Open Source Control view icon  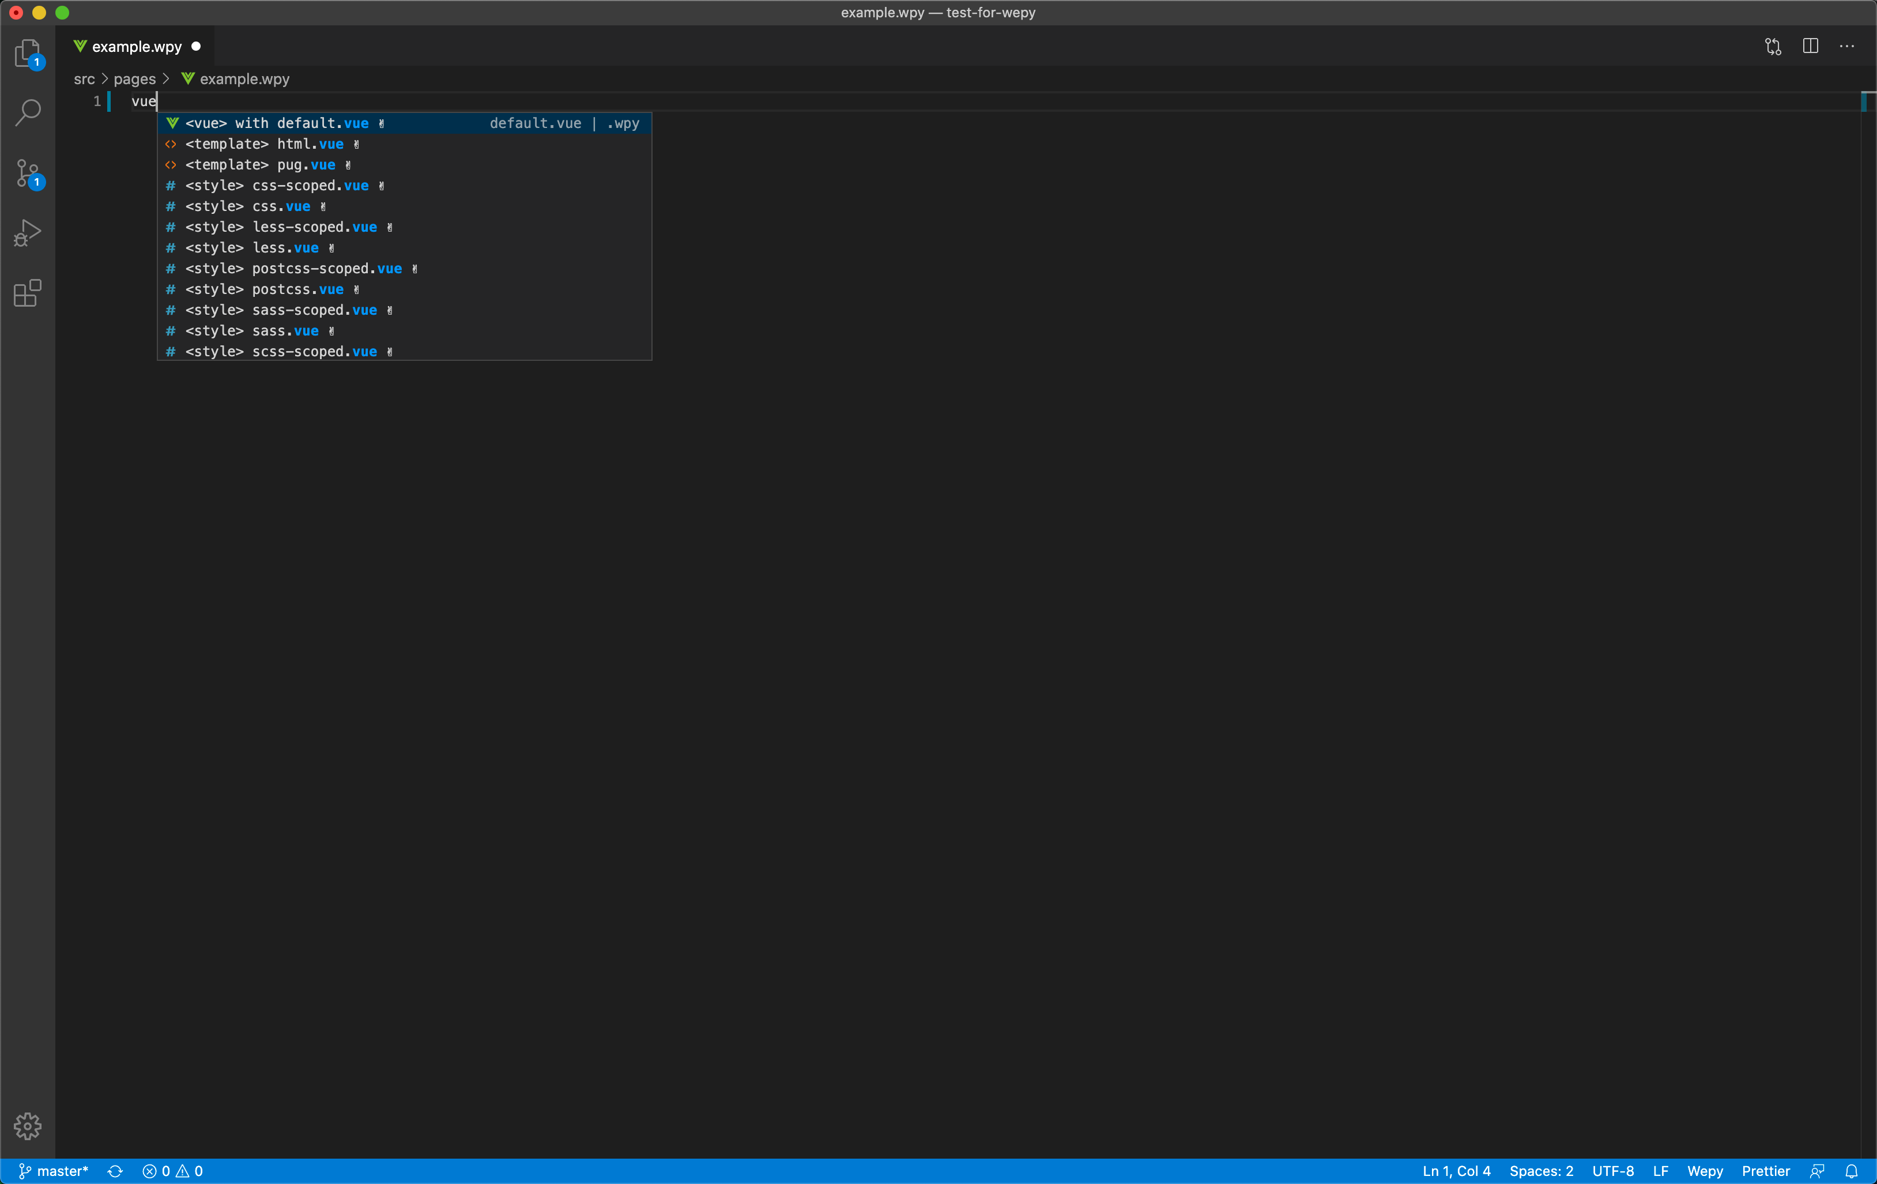[x=27, y=173]
